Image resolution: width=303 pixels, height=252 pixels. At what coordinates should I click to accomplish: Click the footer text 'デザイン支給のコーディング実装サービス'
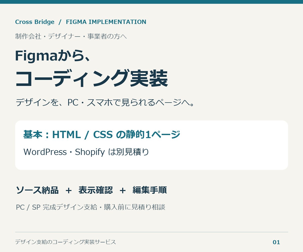pos(65,242)
